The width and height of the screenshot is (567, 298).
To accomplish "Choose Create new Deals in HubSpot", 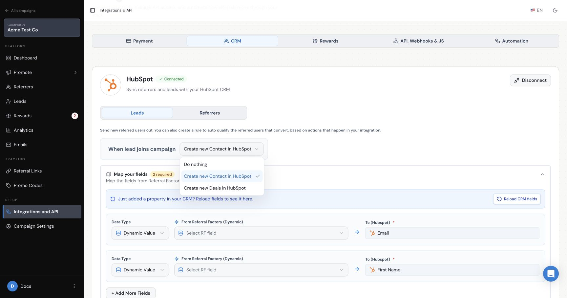I will [222, 188].
